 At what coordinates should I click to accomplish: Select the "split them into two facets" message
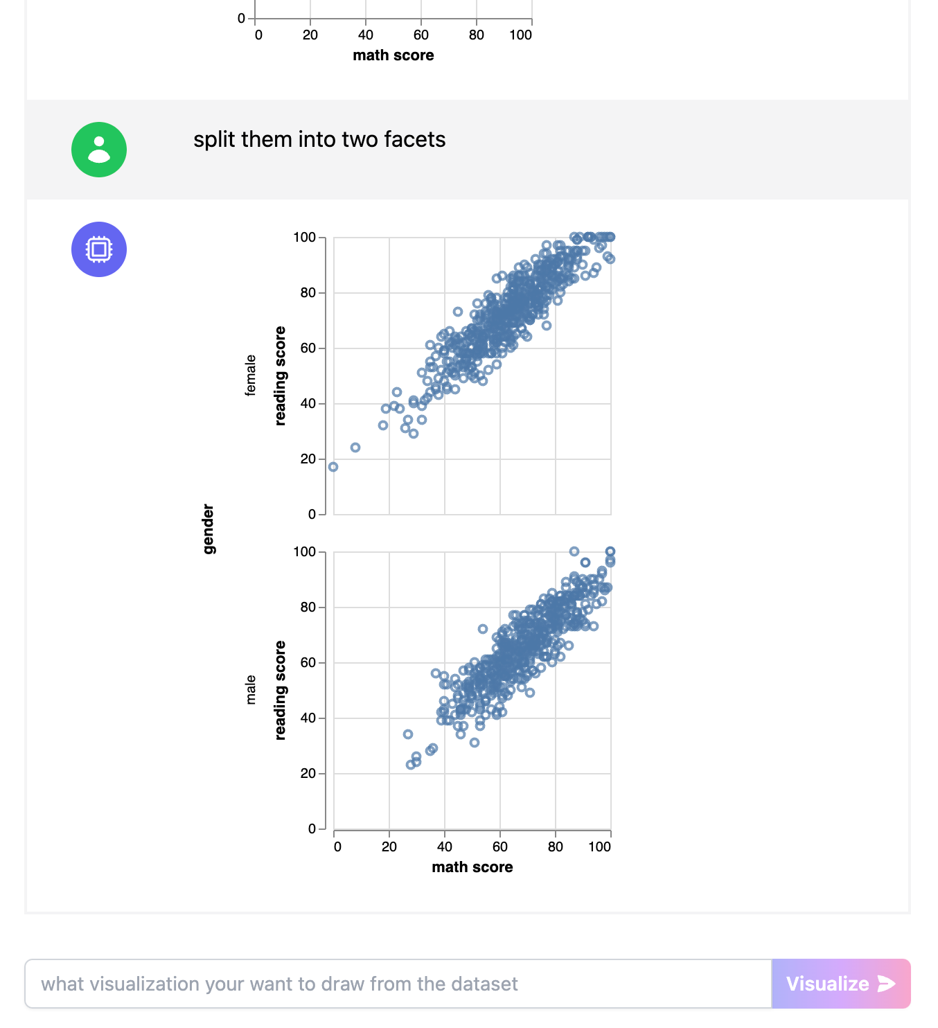point(319,139)
